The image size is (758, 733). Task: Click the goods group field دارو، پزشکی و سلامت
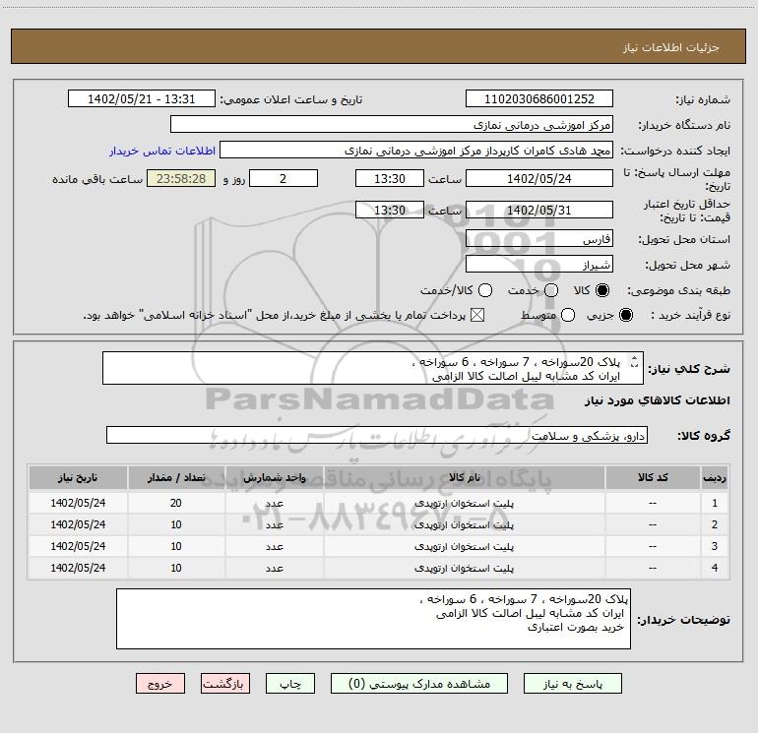pos(377,435)
